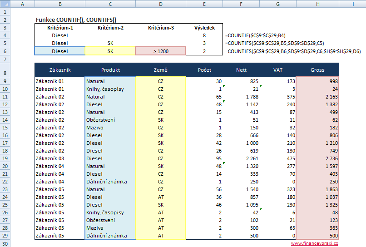Select row 19 header
Viewport: 366px width, 247px height.
tap(5, 158)
